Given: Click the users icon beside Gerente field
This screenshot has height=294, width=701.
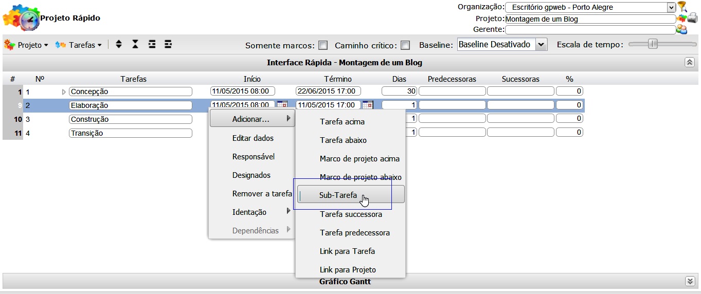Looking at the screenshot, I should pyautogui.click(x=682, y=29).
